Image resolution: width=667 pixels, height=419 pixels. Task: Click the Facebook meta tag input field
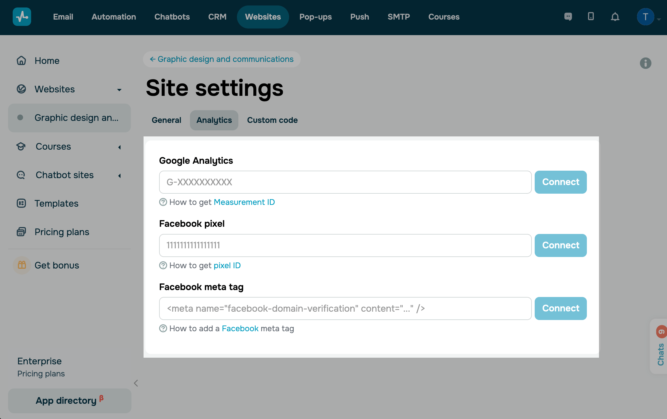pos(345,308)
